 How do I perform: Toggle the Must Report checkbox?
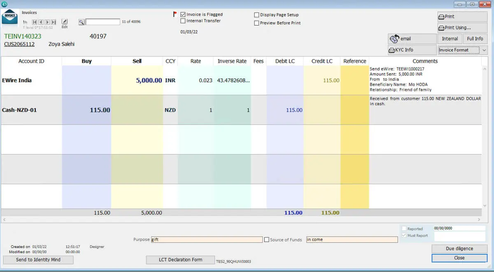click(404, 235)
